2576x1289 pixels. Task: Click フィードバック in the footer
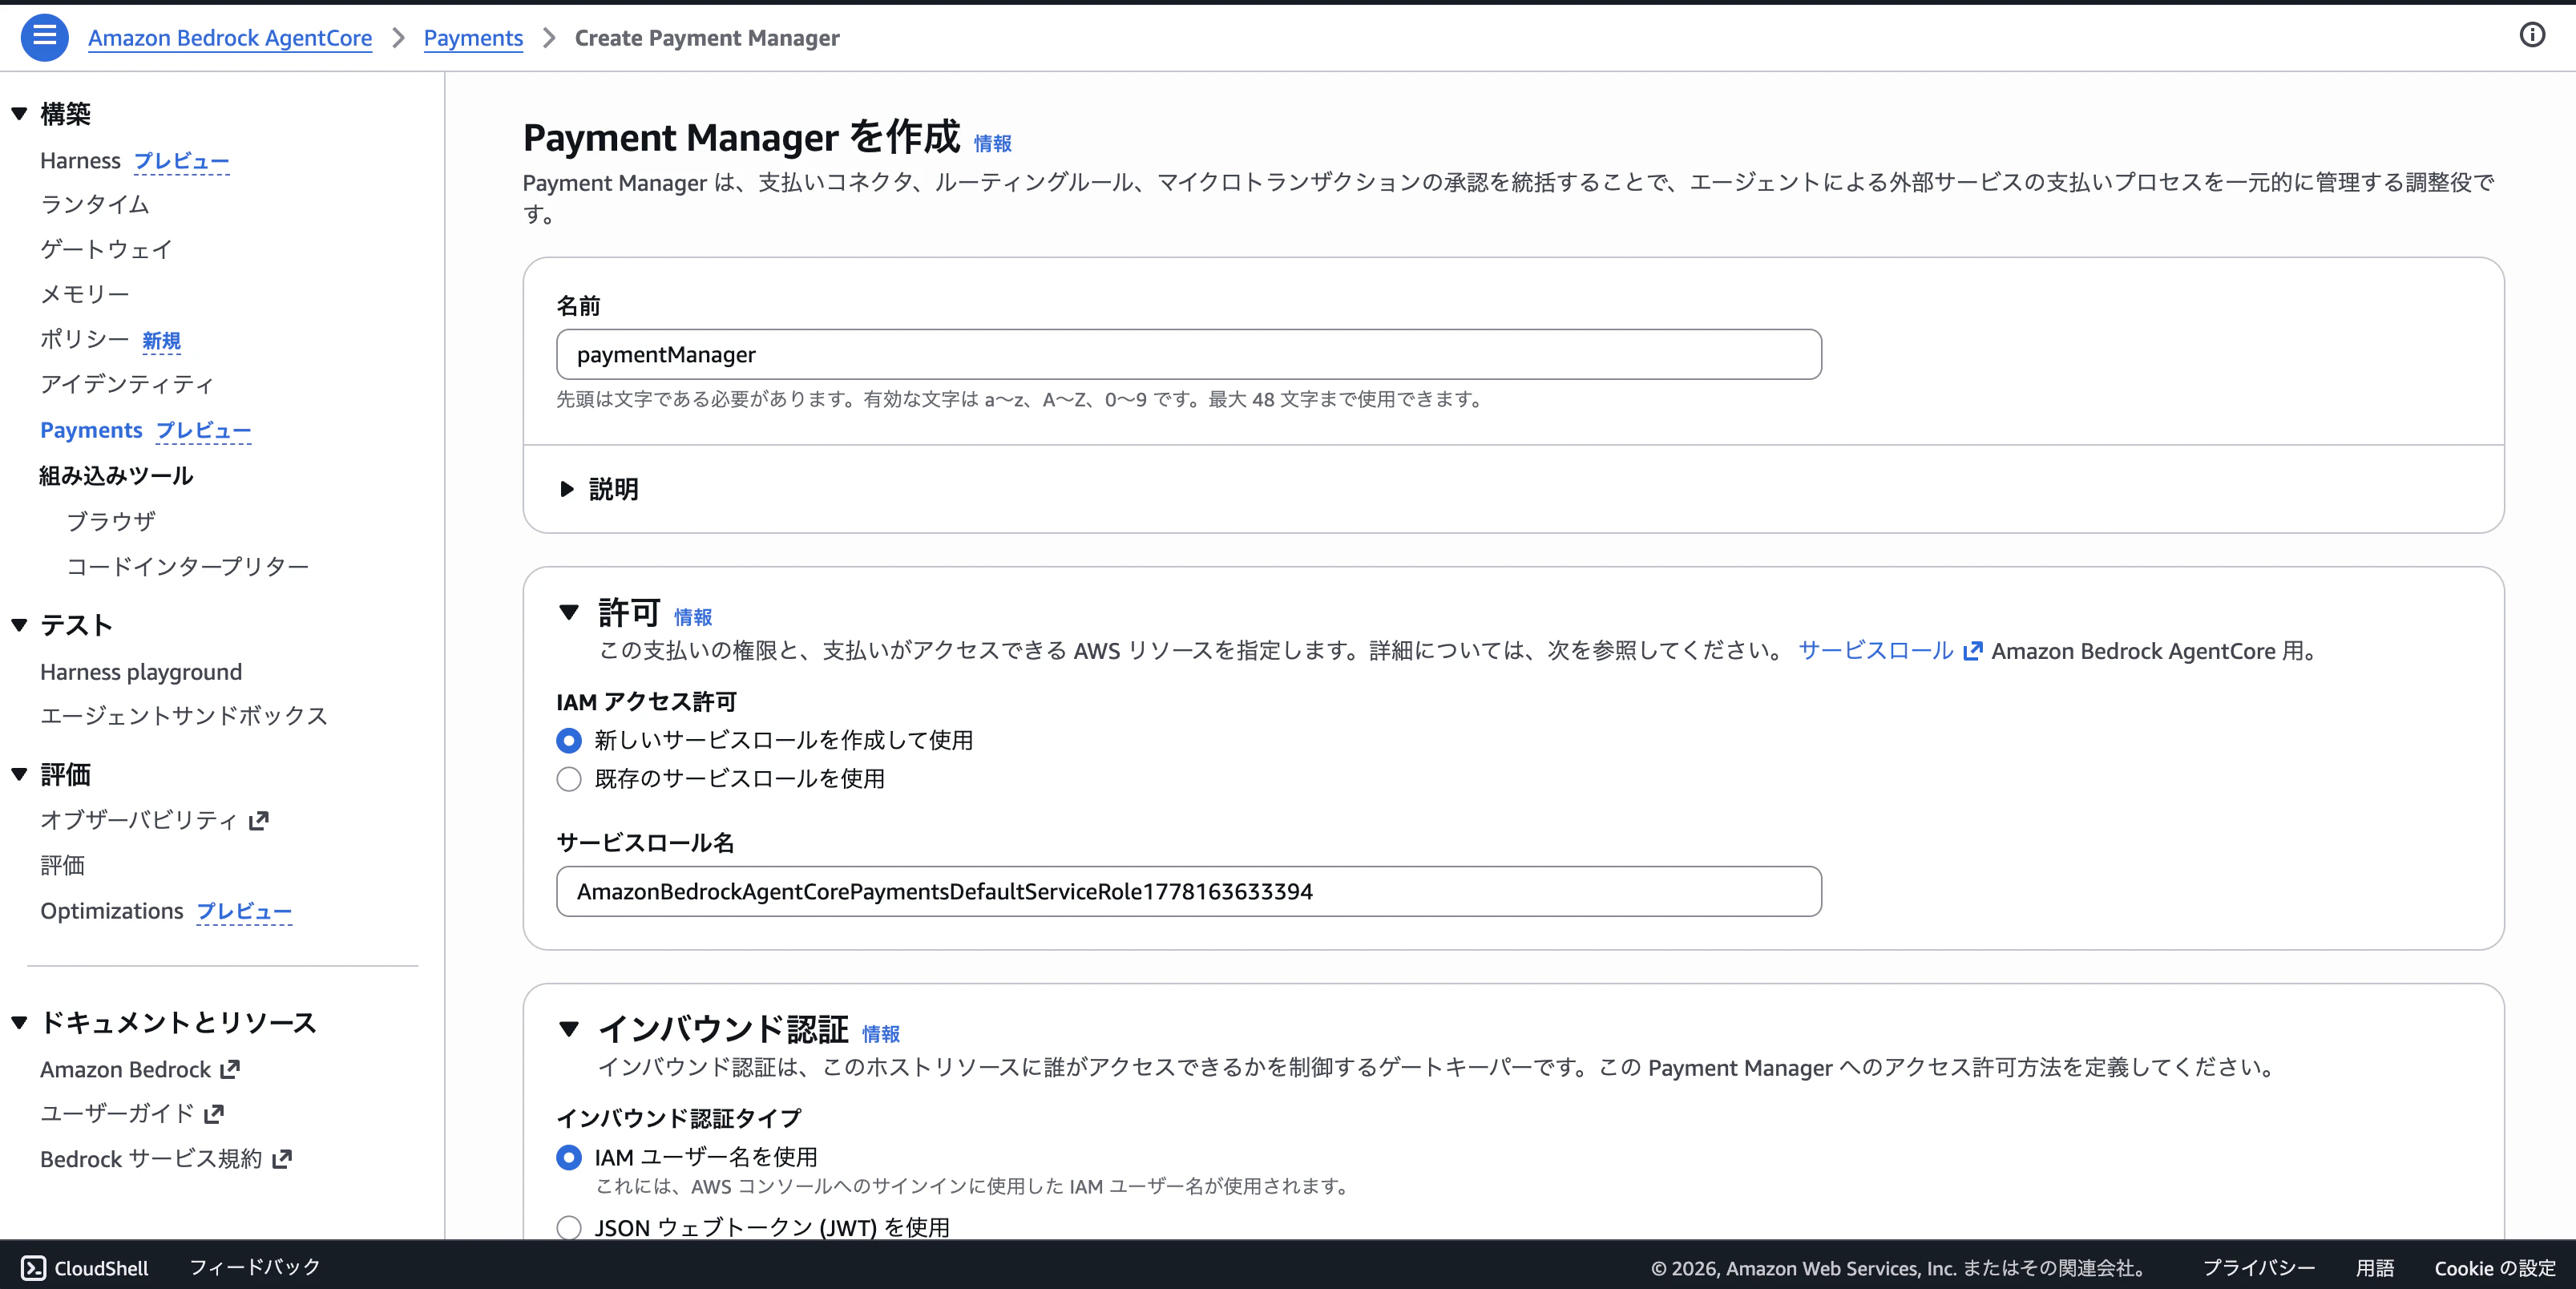tap(255, 1267)
